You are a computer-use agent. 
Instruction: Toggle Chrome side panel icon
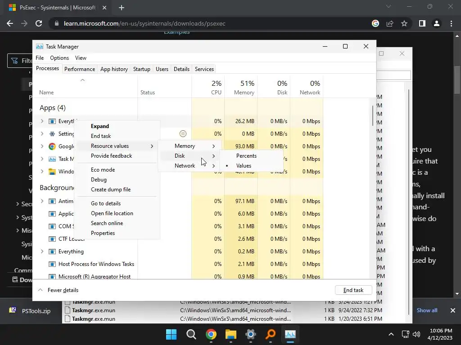coord(422,23)
